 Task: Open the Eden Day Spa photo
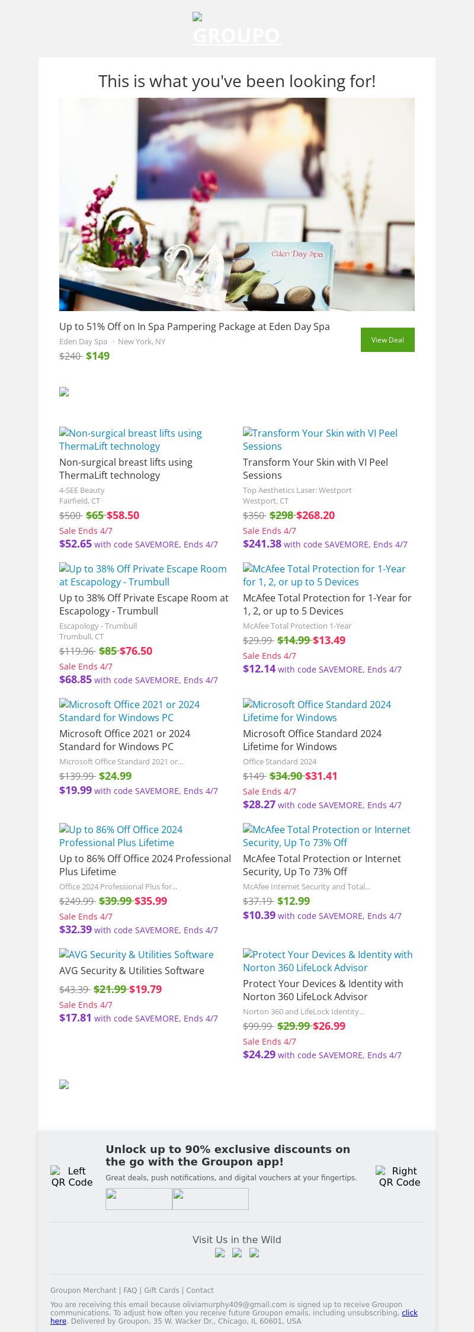coord(237,204)
